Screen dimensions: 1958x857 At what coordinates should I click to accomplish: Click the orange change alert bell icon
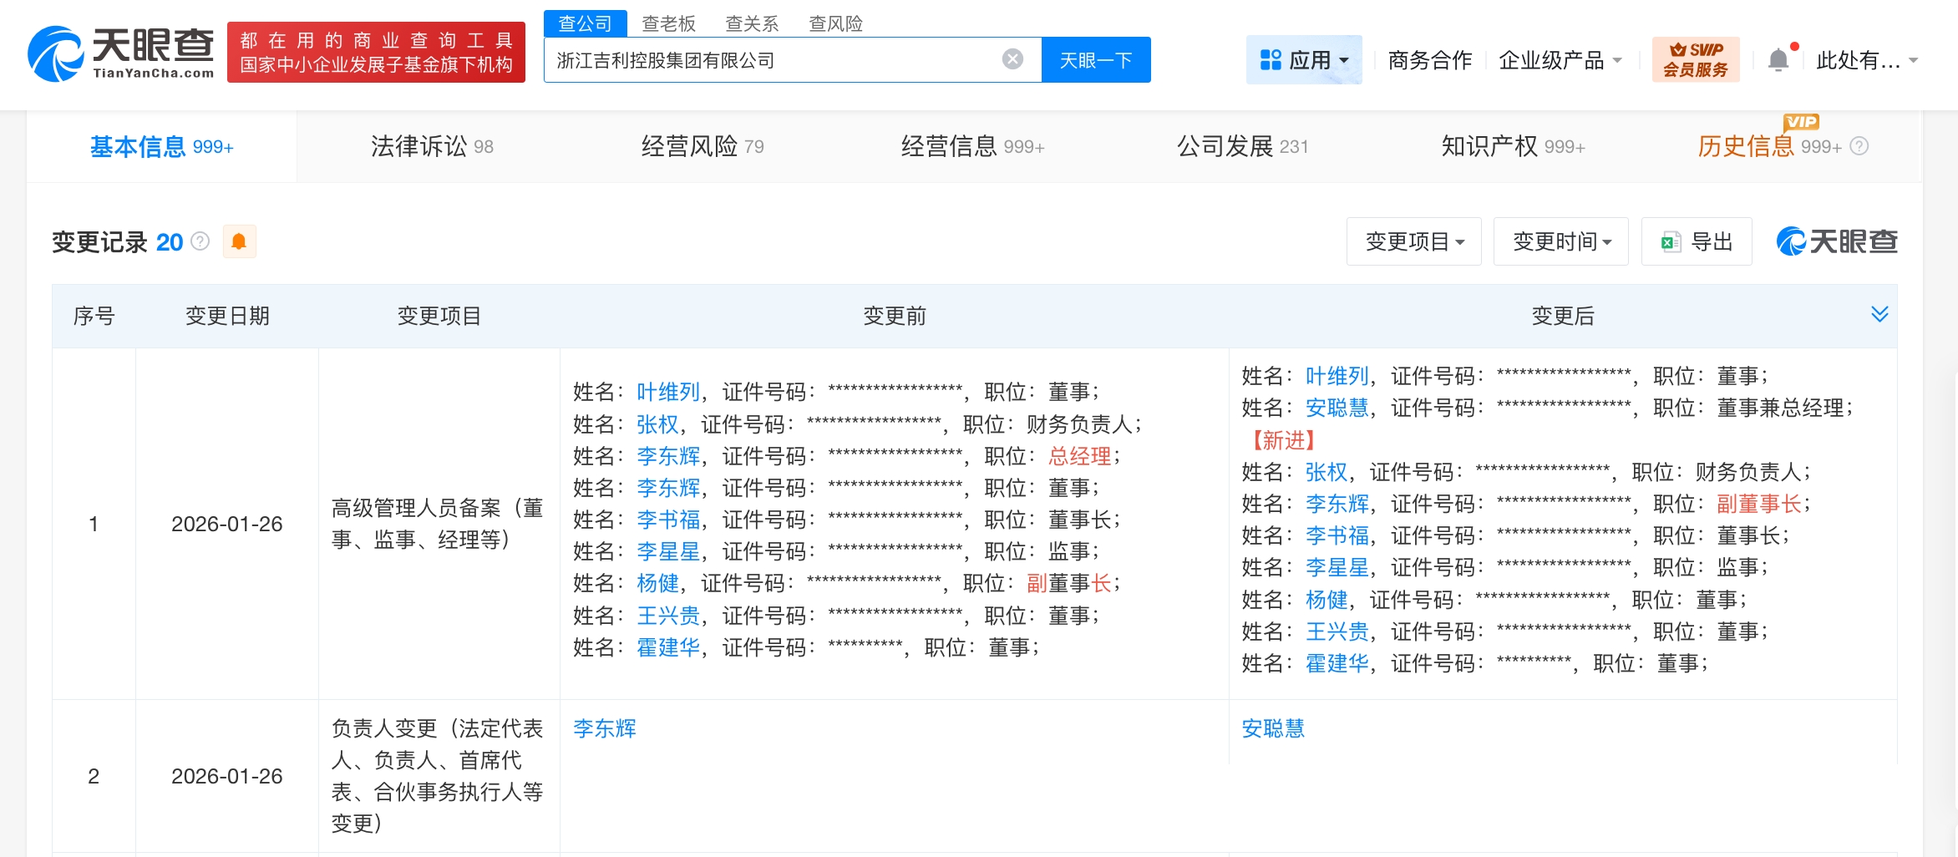click(x=239, y=242)
